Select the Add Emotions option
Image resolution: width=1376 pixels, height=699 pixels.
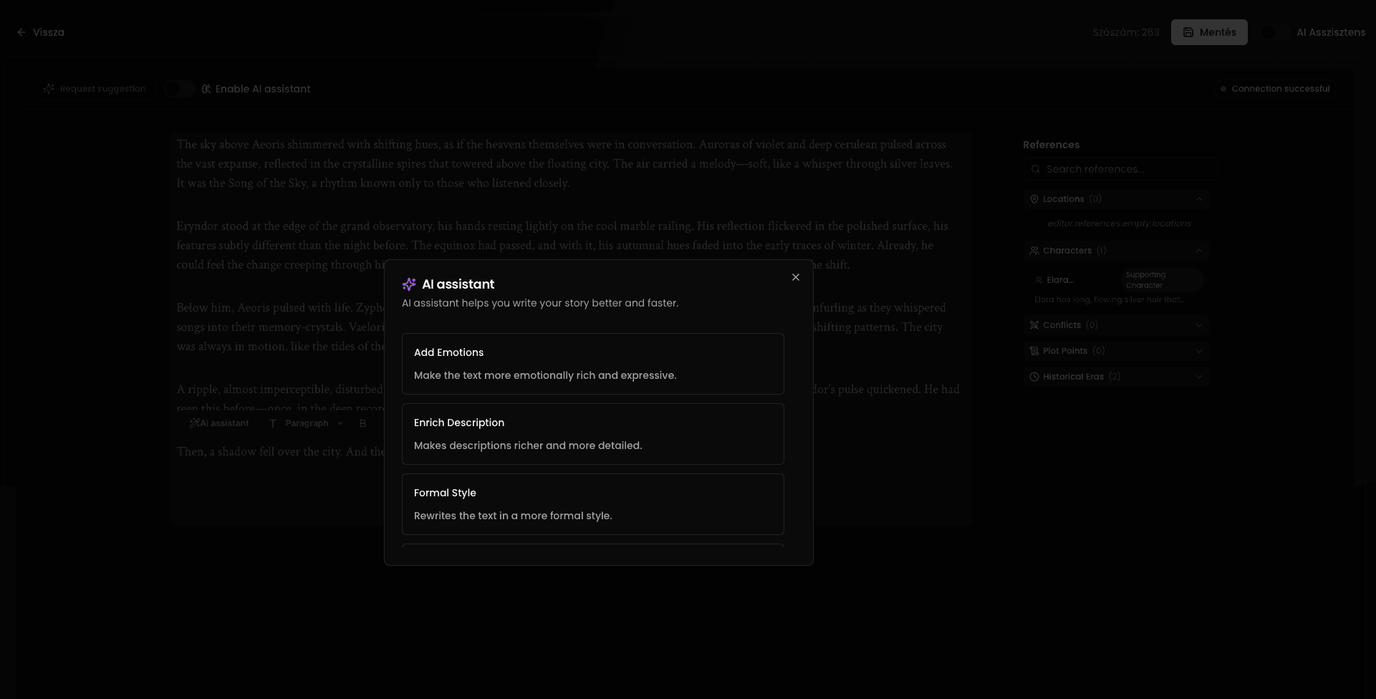point(592,363)
